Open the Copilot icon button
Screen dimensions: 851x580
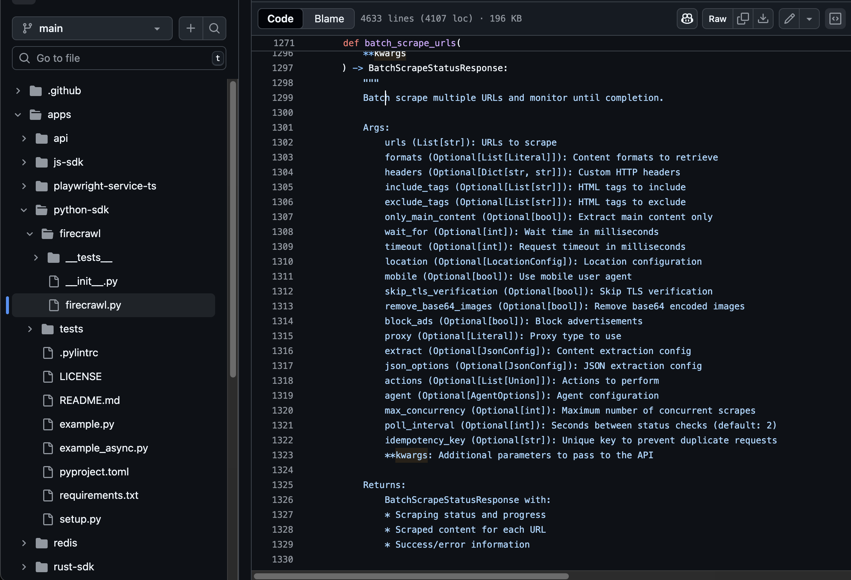coord(687,19)
